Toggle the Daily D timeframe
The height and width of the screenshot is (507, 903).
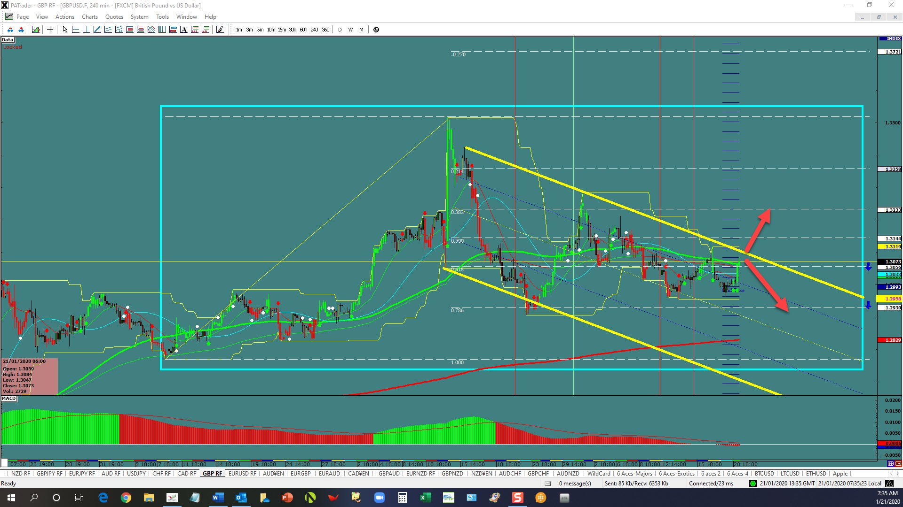pos(340,30)
